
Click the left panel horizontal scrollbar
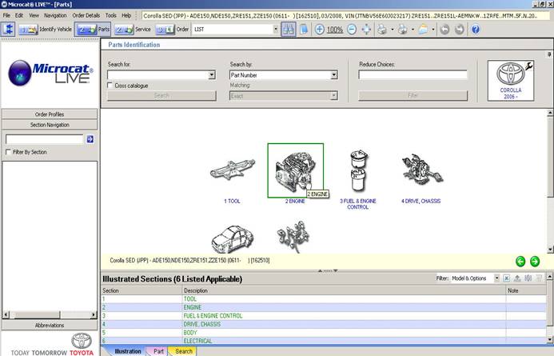[x=50, y=314]
